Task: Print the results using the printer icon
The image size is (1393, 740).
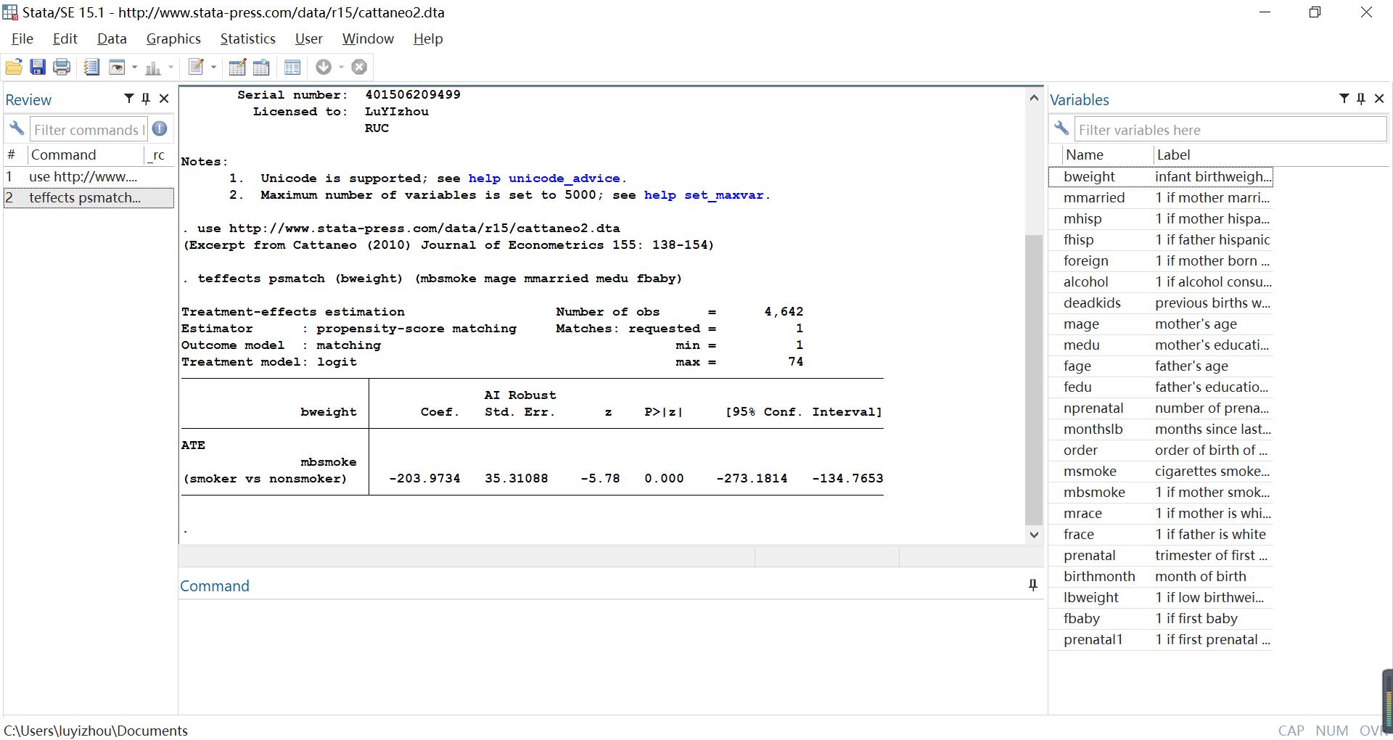Action: coord(62,67)
